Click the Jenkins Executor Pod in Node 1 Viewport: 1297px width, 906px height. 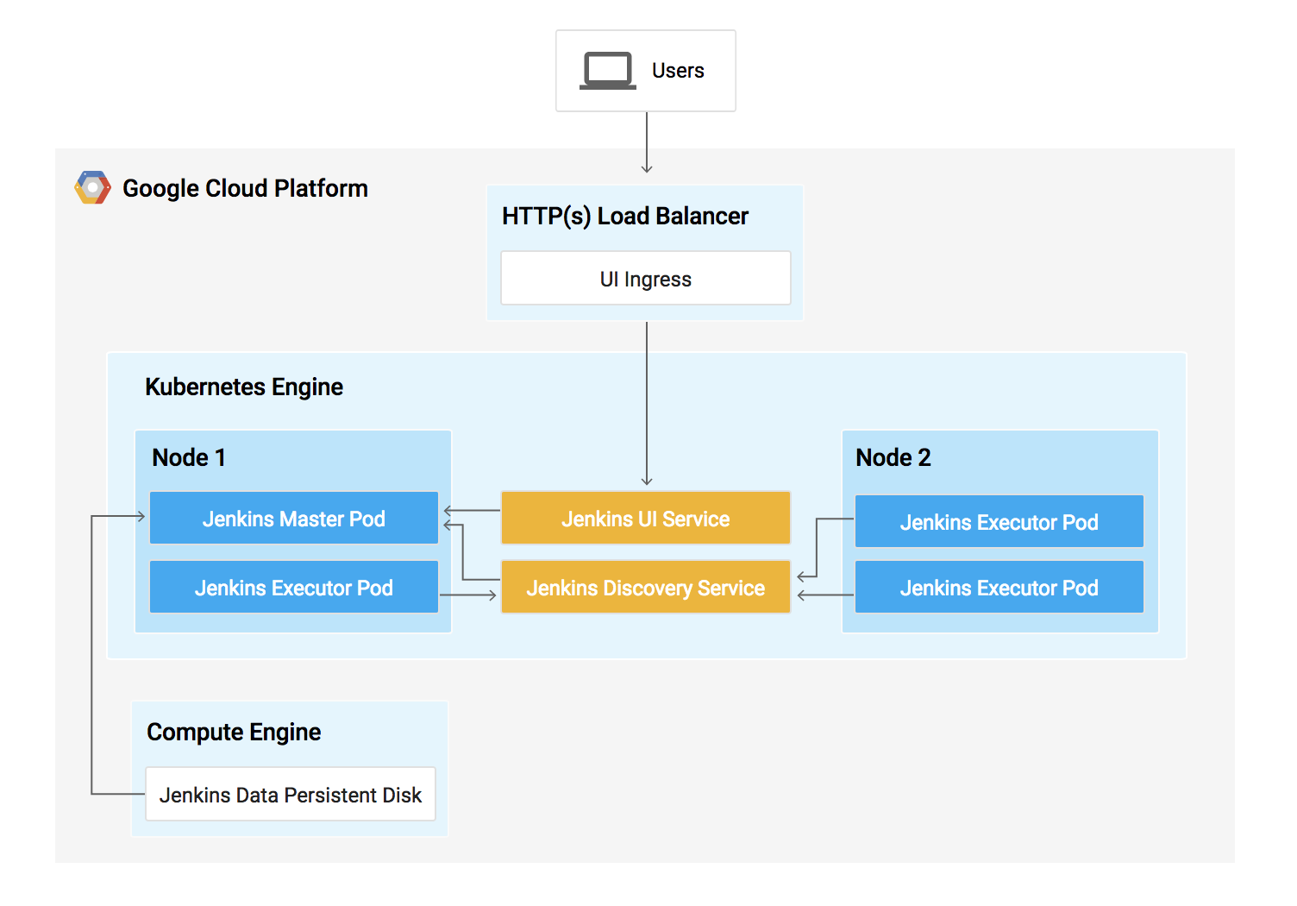(x=294, y=587)
